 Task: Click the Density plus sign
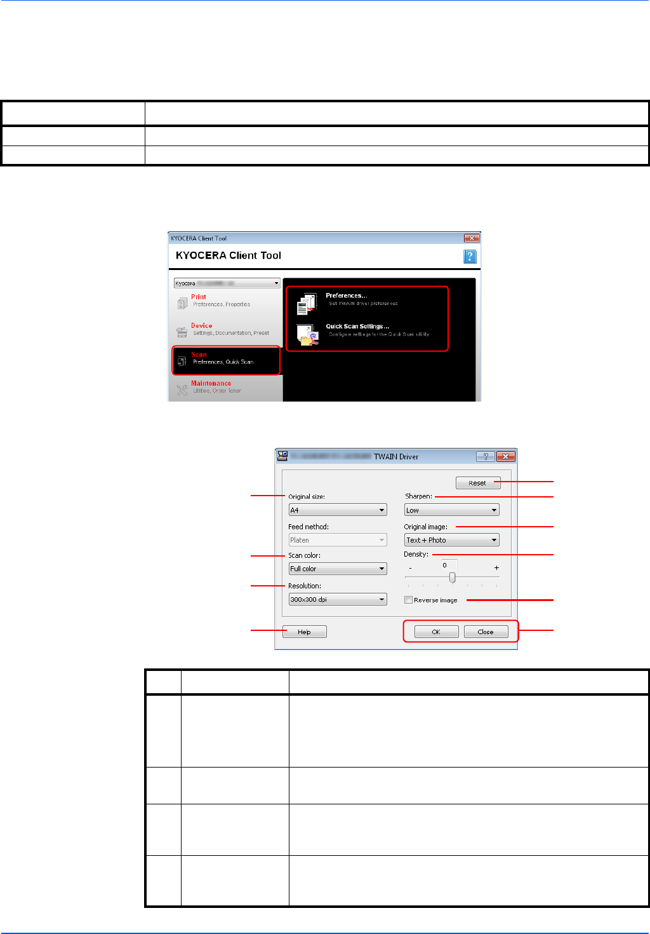pyautogui.click(x=496, y=568)
